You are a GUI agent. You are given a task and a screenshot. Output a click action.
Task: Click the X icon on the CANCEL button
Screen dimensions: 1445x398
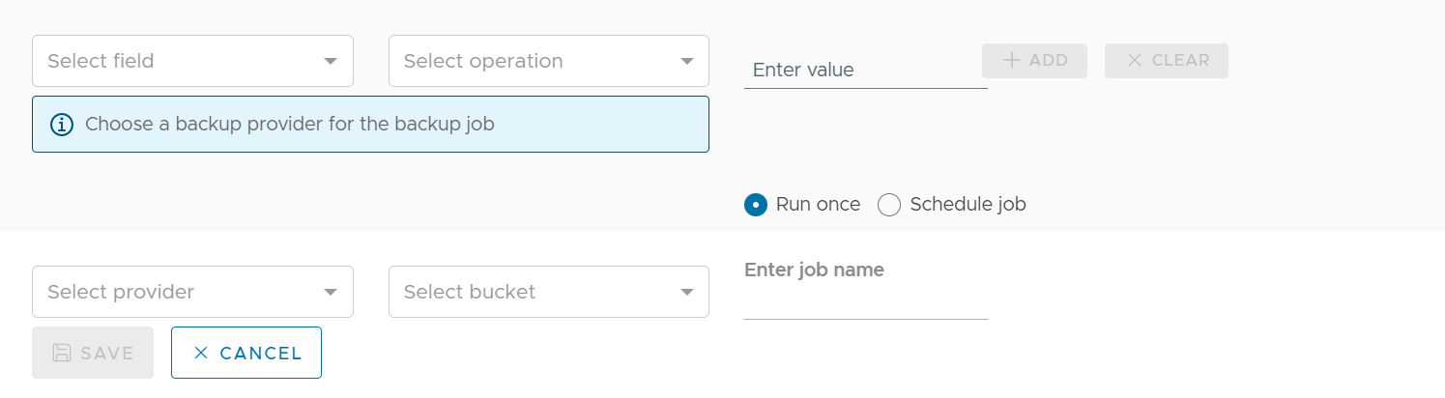click(201, 353)
